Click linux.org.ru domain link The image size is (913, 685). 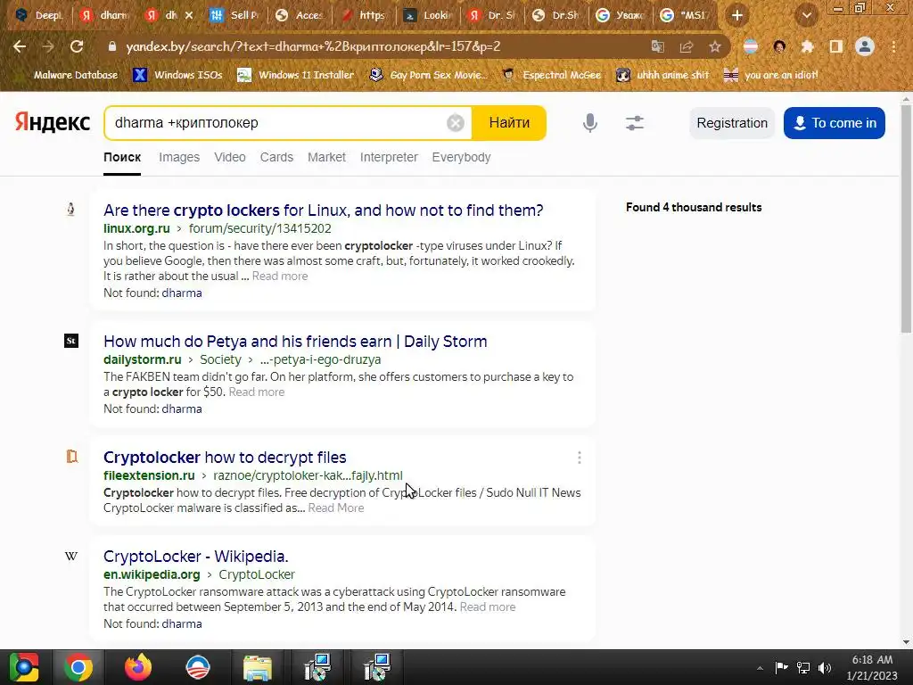coord(136,228)
